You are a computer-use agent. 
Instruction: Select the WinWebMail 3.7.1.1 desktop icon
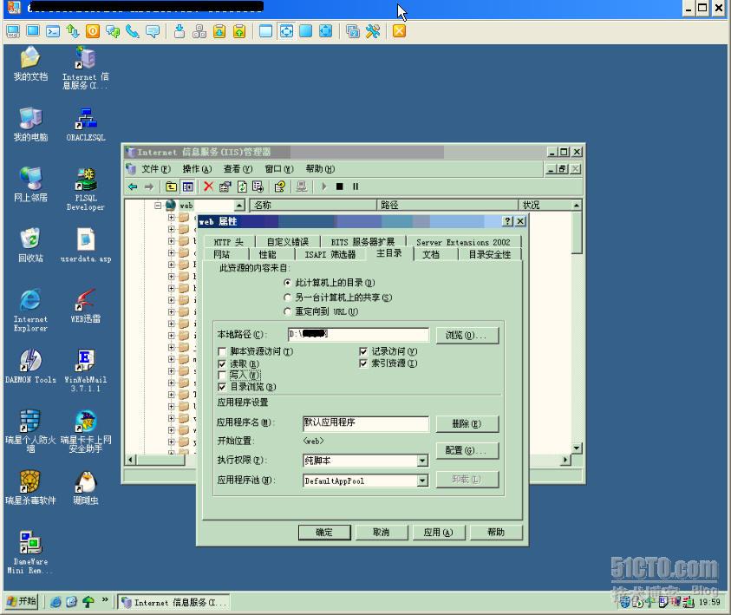point(86,370)
